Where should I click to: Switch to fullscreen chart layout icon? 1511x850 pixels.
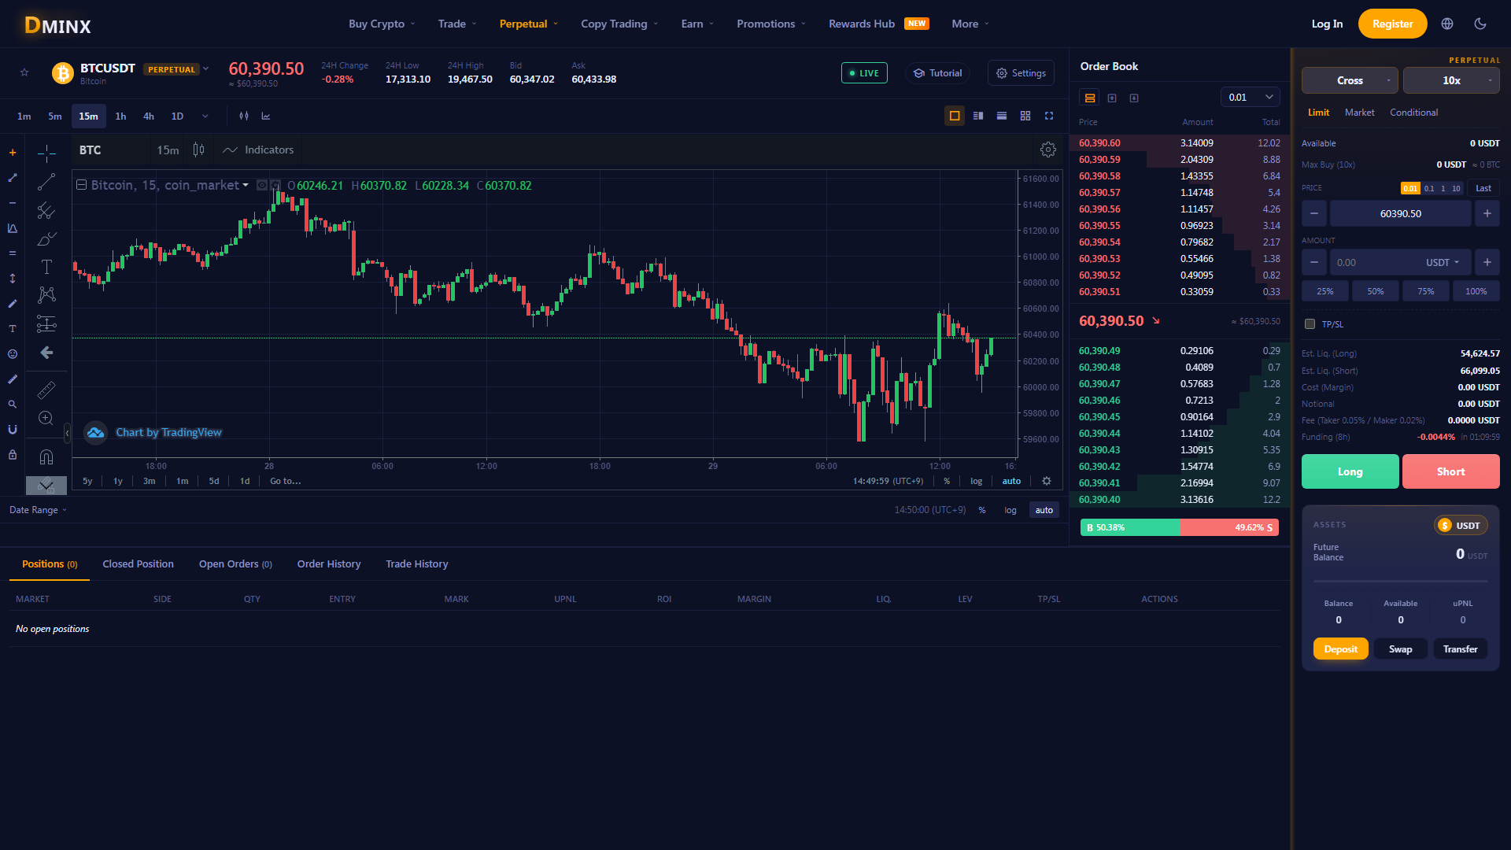point(1049,116)
